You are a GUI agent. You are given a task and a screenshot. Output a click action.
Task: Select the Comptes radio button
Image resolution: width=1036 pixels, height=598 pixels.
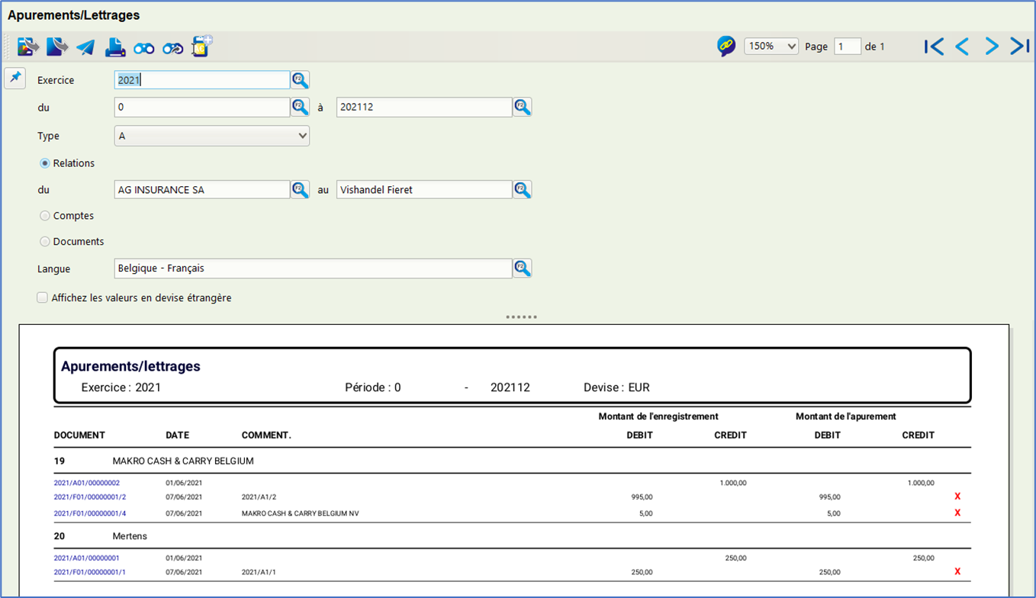coord(45,216)
